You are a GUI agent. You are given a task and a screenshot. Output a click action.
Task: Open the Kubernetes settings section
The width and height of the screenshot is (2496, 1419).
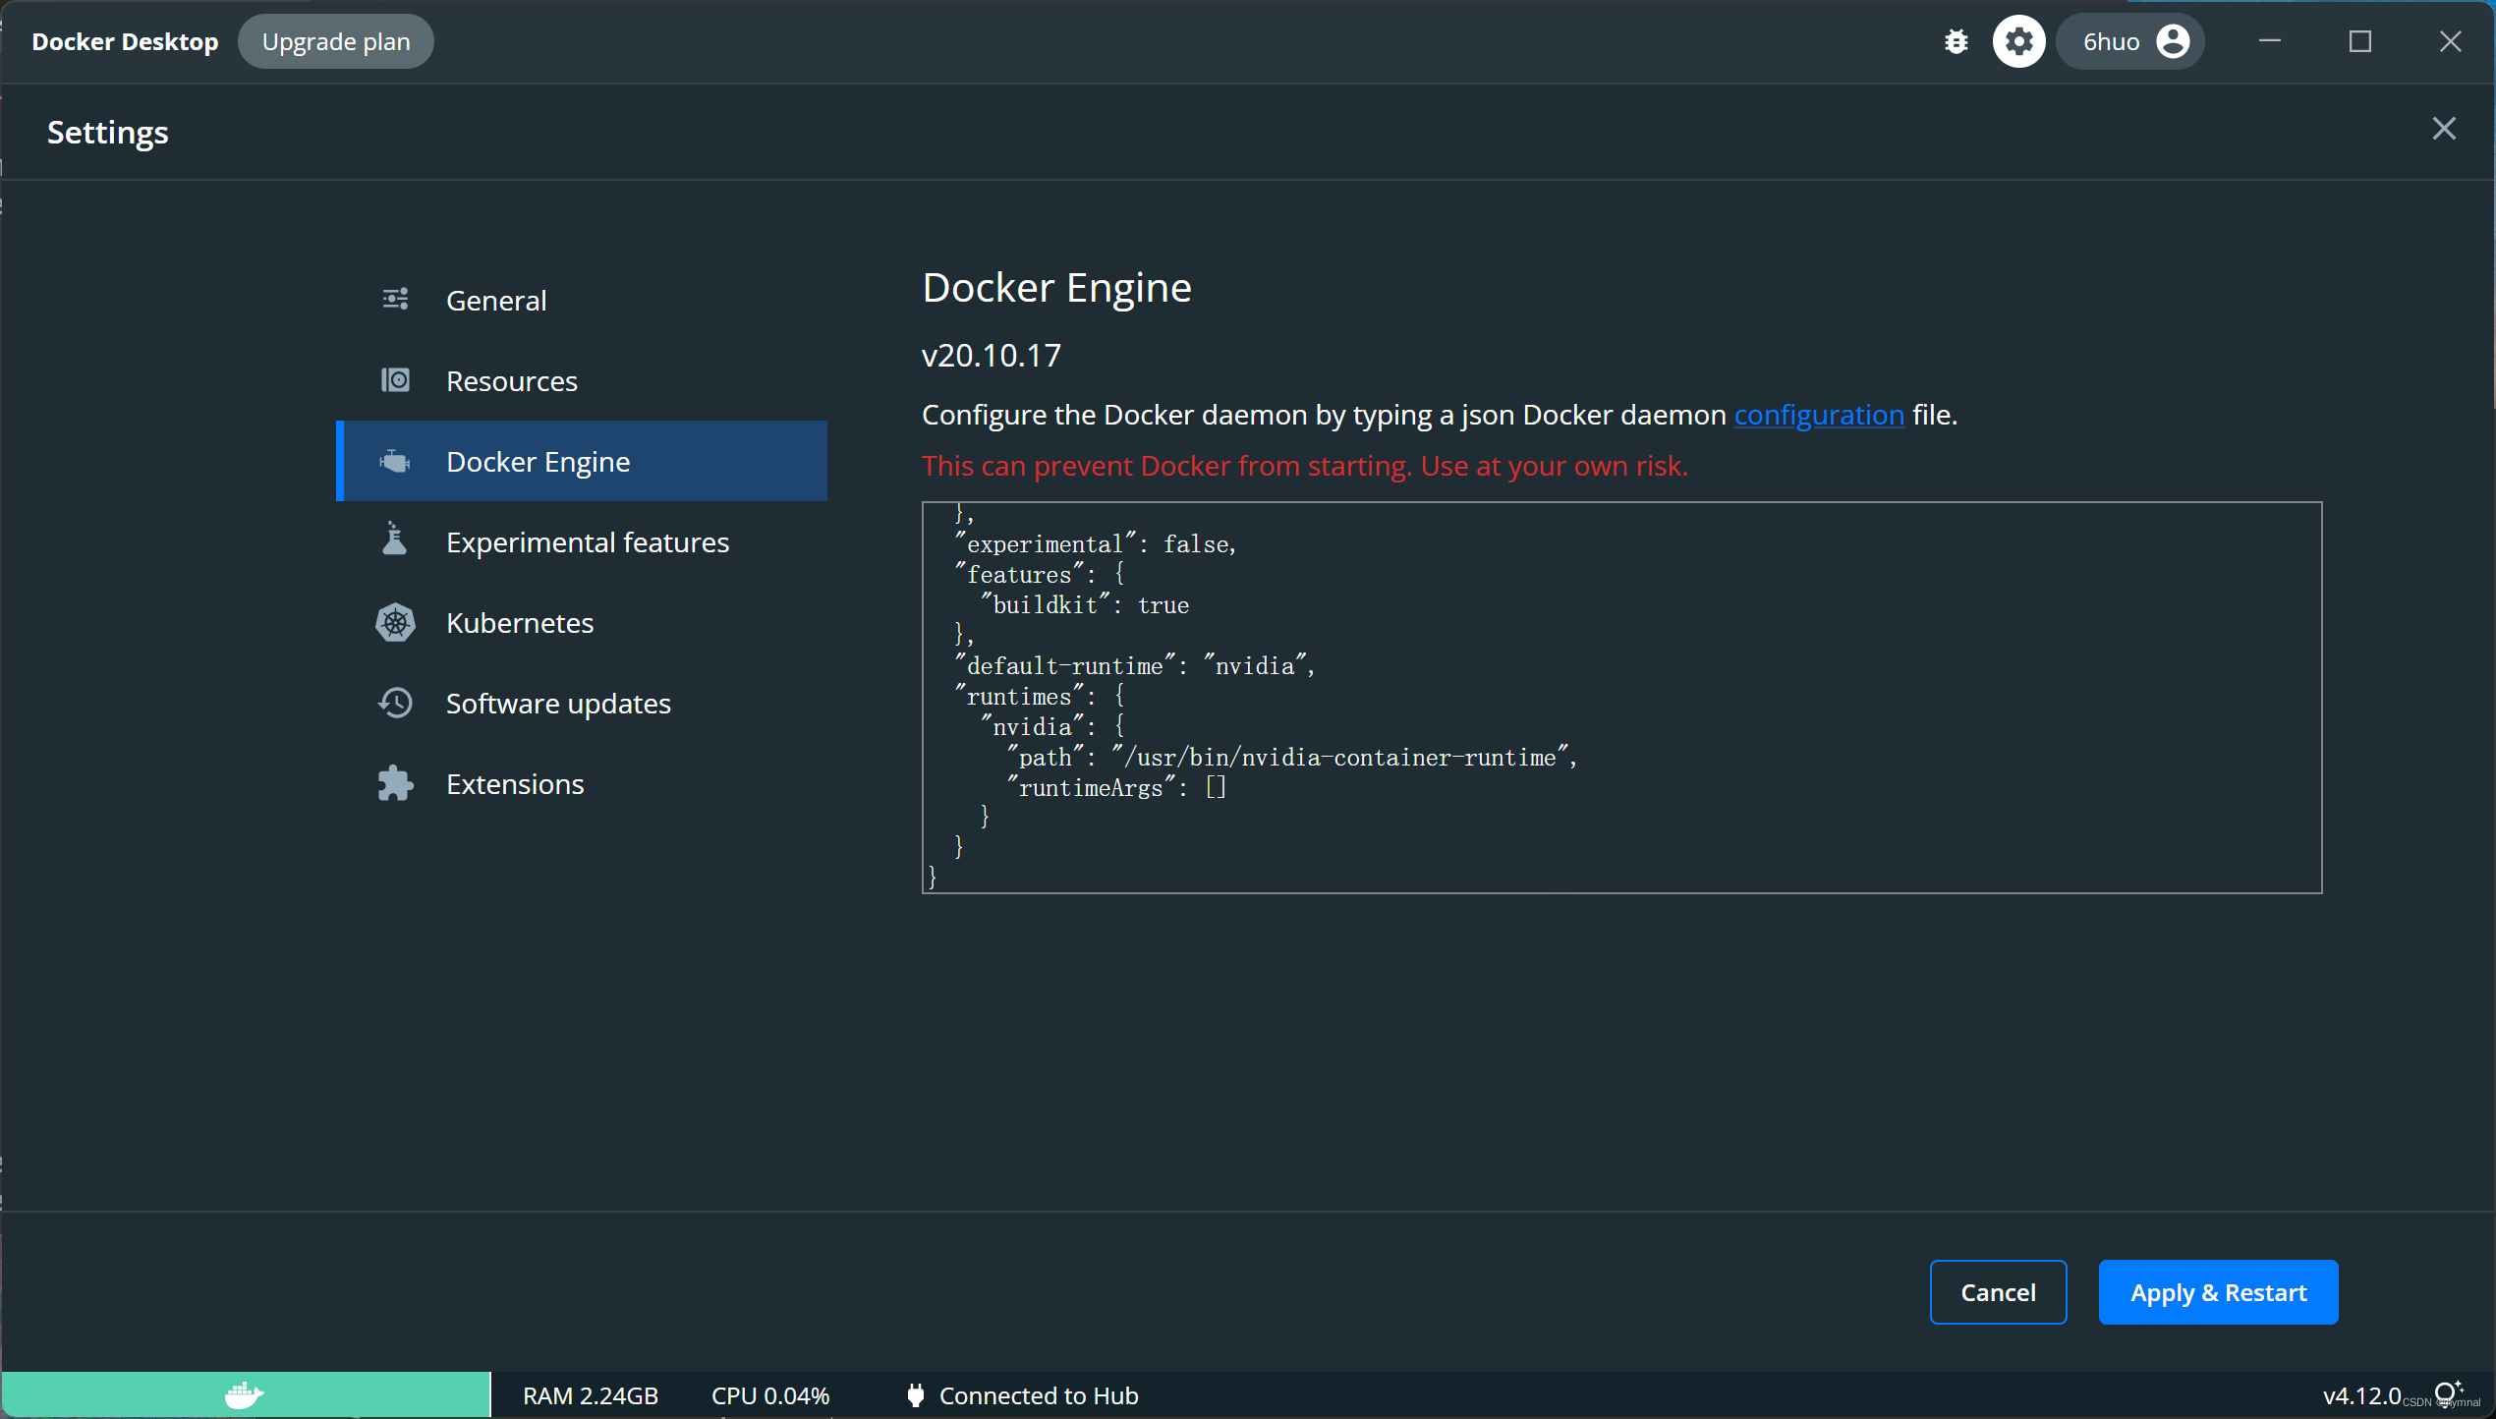[x=519, y=623]
